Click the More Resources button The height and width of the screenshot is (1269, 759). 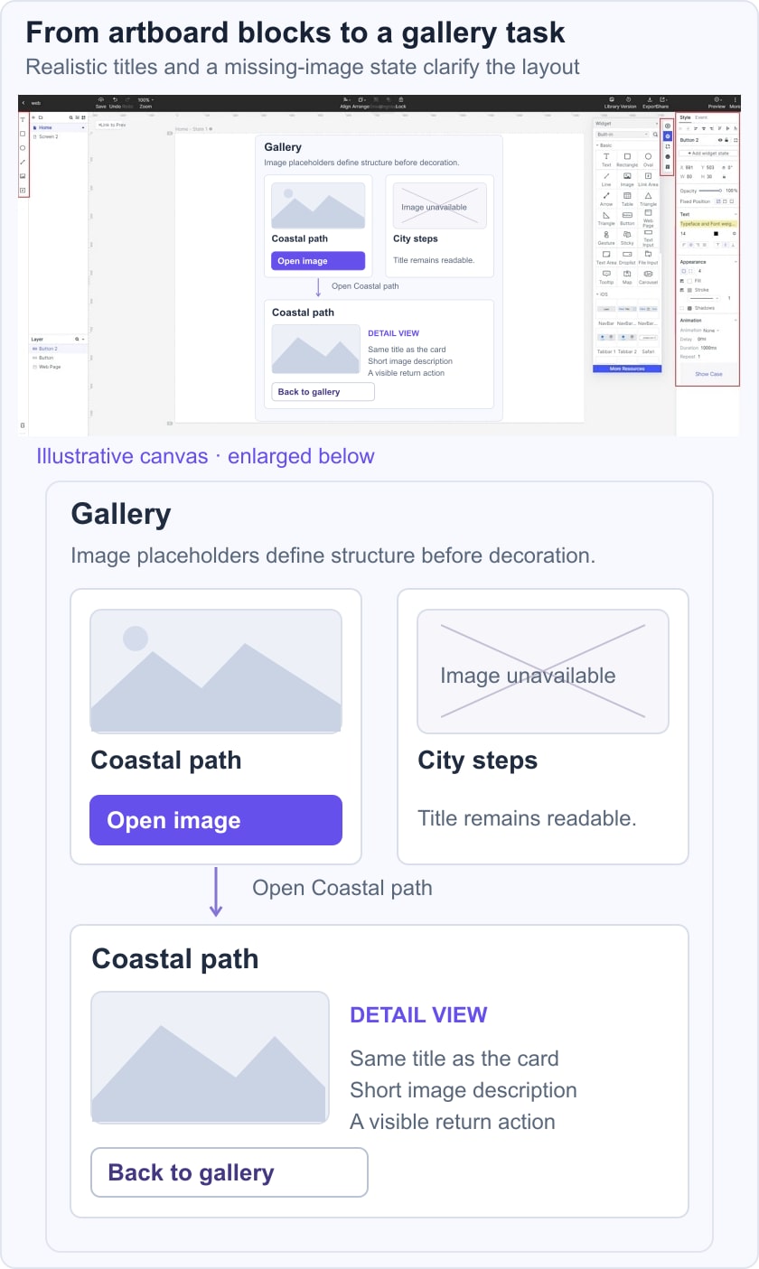[x=627, y=369]
